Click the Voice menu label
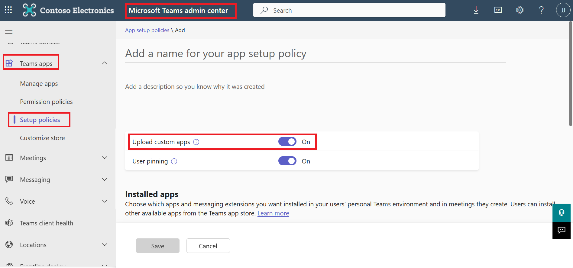 28,202
